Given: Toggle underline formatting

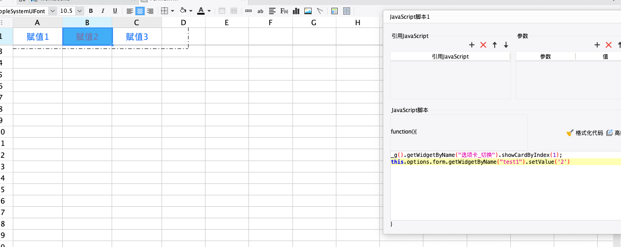Looking at the screenshot, I should 114,11.
